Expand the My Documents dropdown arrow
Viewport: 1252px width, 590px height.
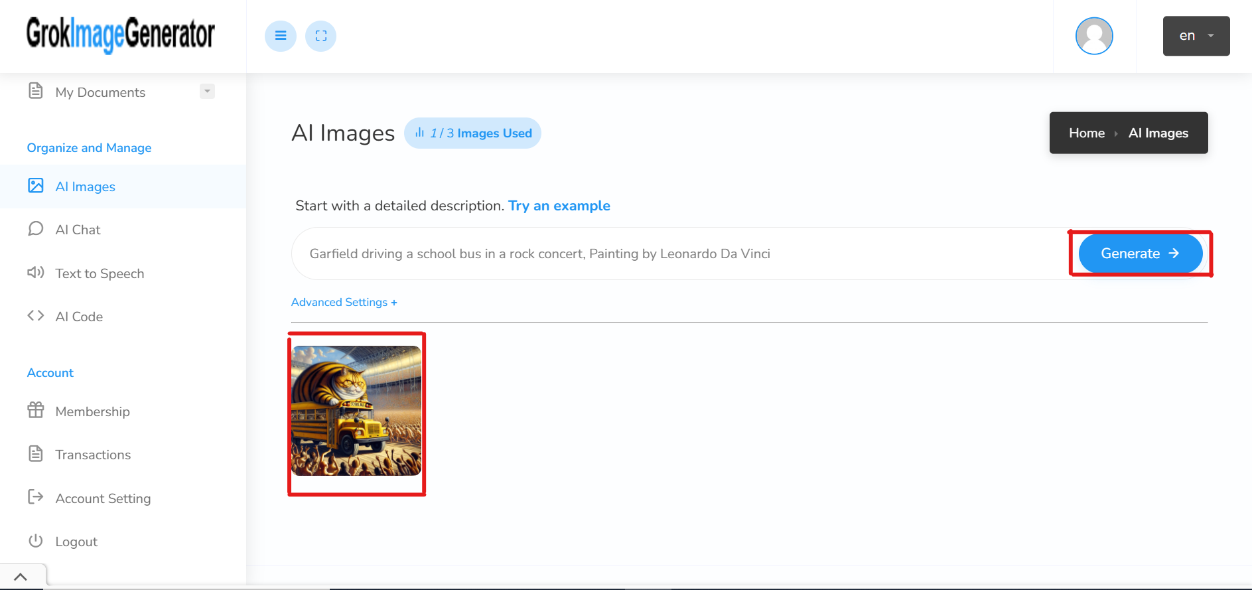point(207,91)
